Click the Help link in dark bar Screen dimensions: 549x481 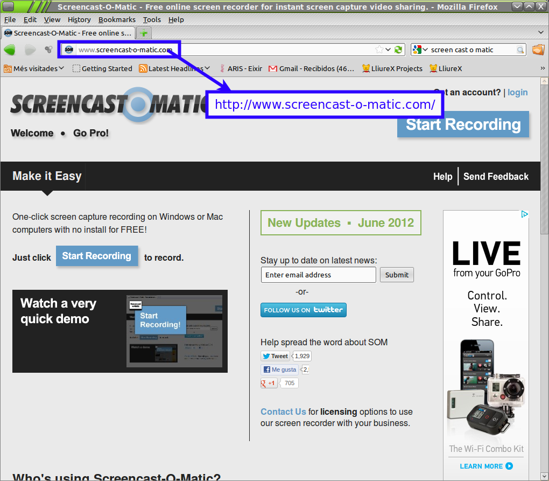click(442, 177)
